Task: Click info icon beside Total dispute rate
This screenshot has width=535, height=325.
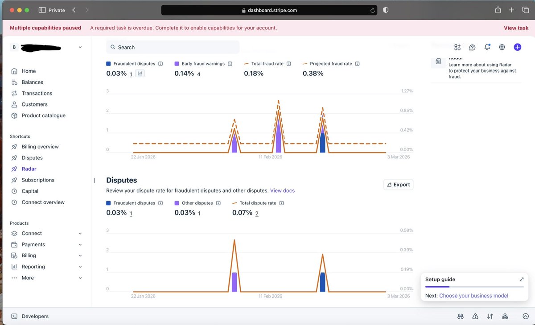Action: coord(282,203)
